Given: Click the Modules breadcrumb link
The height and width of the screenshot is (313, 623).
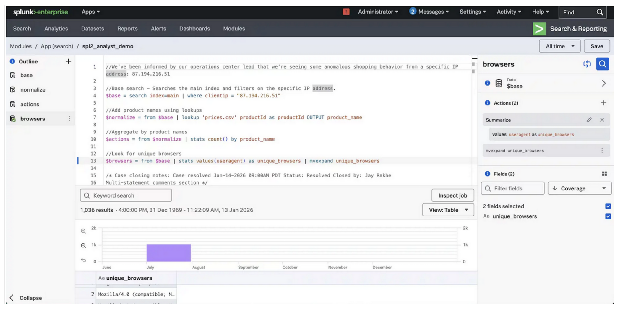Looking at the screenshot, I should (x=21, y=46).
